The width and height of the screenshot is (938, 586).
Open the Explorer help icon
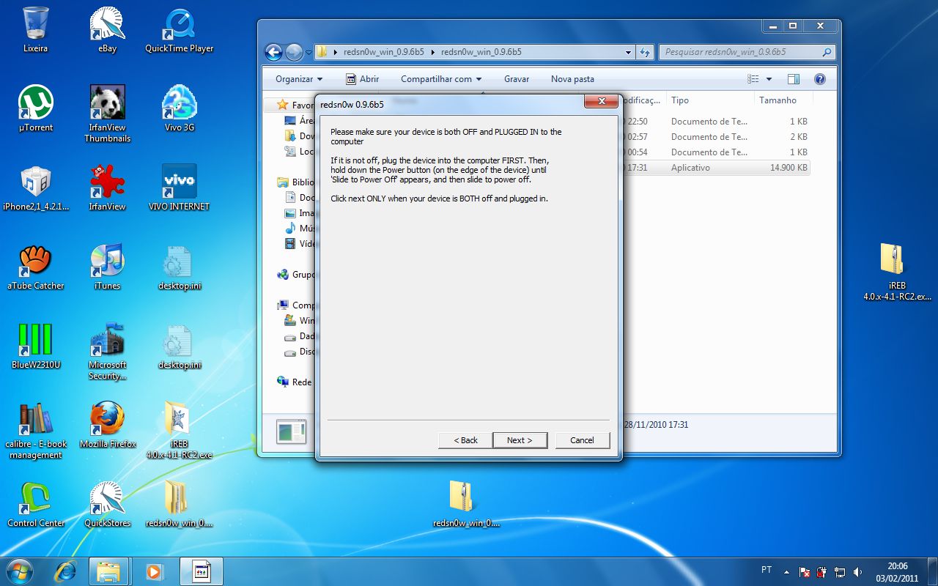click(820, 79)
